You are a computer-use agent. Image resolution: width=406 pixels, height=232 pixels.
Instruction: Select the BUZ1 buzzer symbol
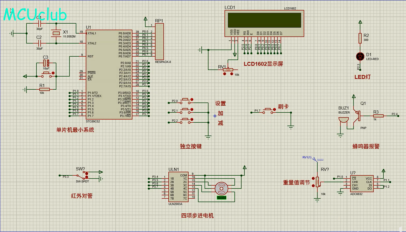coord(343,120)
